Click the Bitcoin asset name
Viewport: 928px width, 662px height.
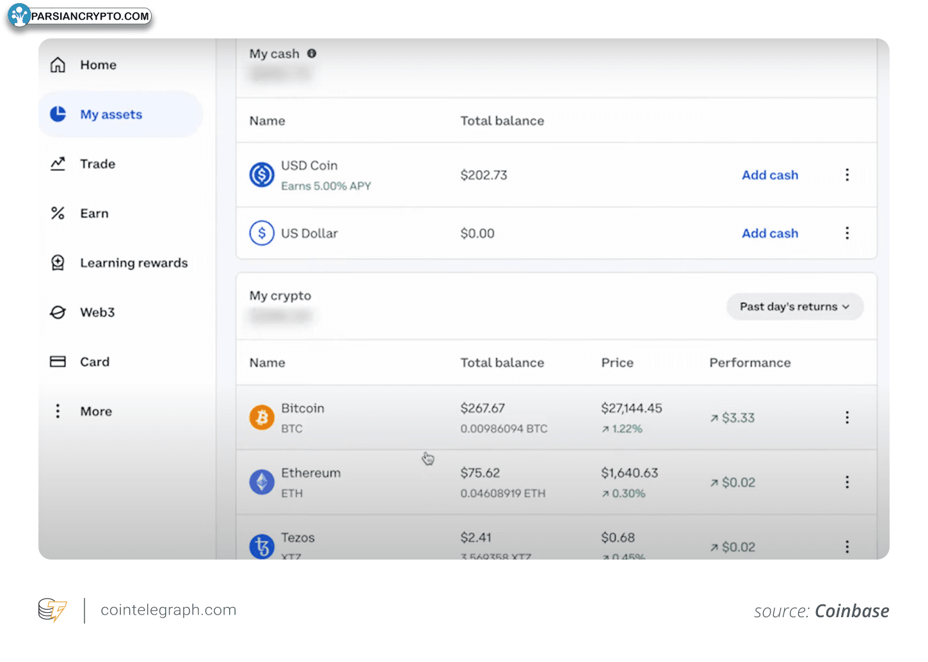(x=303, y=408)
